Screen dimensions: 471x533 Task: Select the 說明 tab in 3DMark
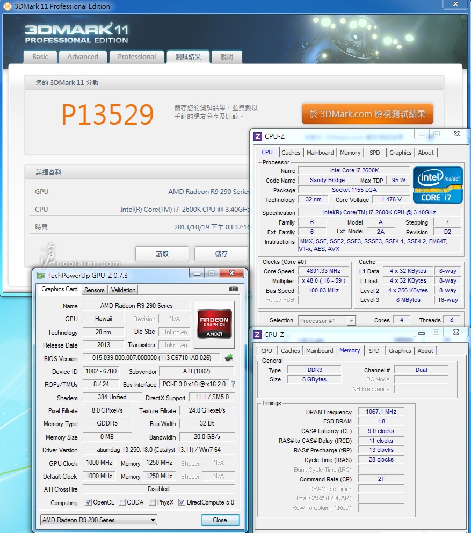click(x=227, y=57)
